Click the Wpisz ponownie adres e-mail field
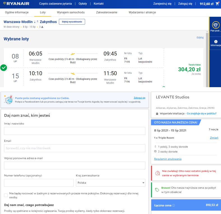Screen dimensions: 221x214 [x=75, y=165]
